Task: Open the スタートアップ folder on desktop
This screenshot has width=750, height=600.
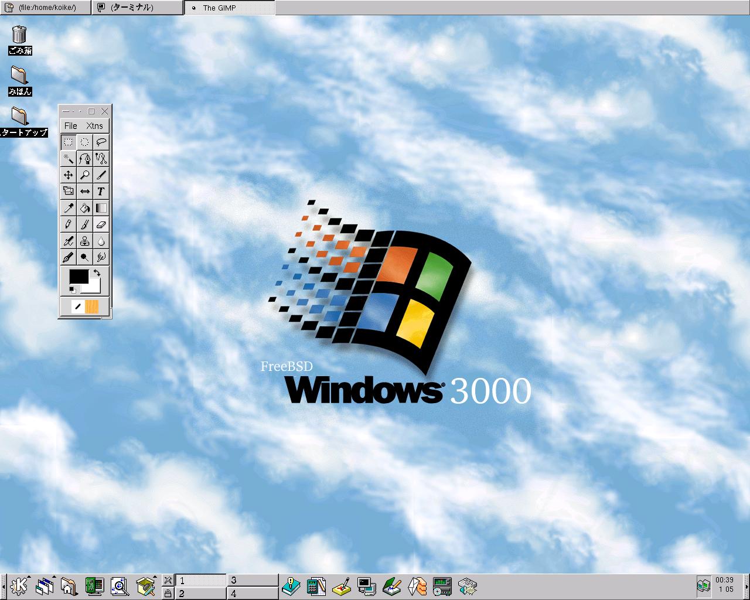Action: click(21, 121)
